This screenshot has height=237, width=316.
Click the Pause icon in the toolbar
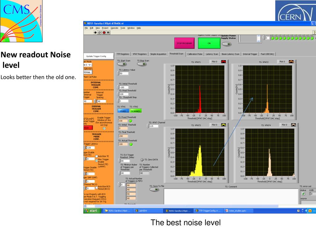(108, 32)
